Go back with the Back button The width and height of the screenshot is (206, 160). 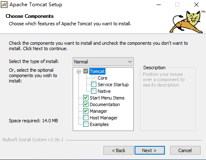point(118,150)
